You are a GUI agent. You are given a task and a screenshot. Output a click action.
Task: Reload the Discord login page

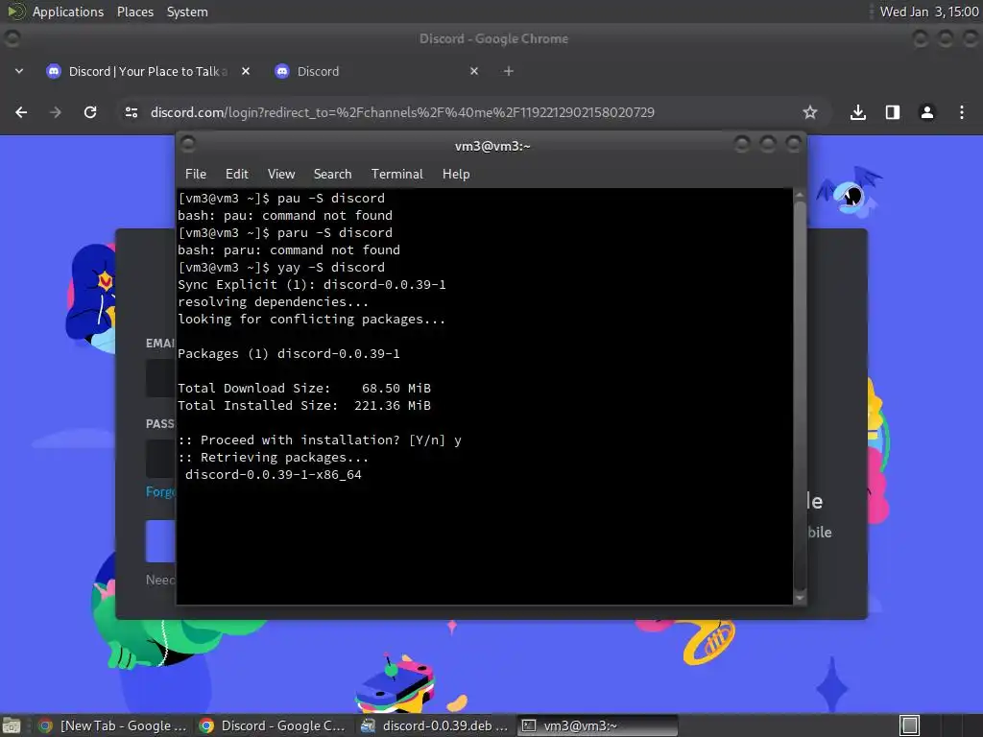click(x=90, y=112)
